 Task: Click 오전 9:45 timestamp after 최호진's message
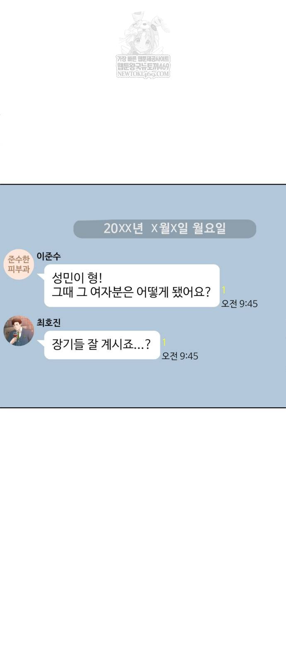coord(180,356)
